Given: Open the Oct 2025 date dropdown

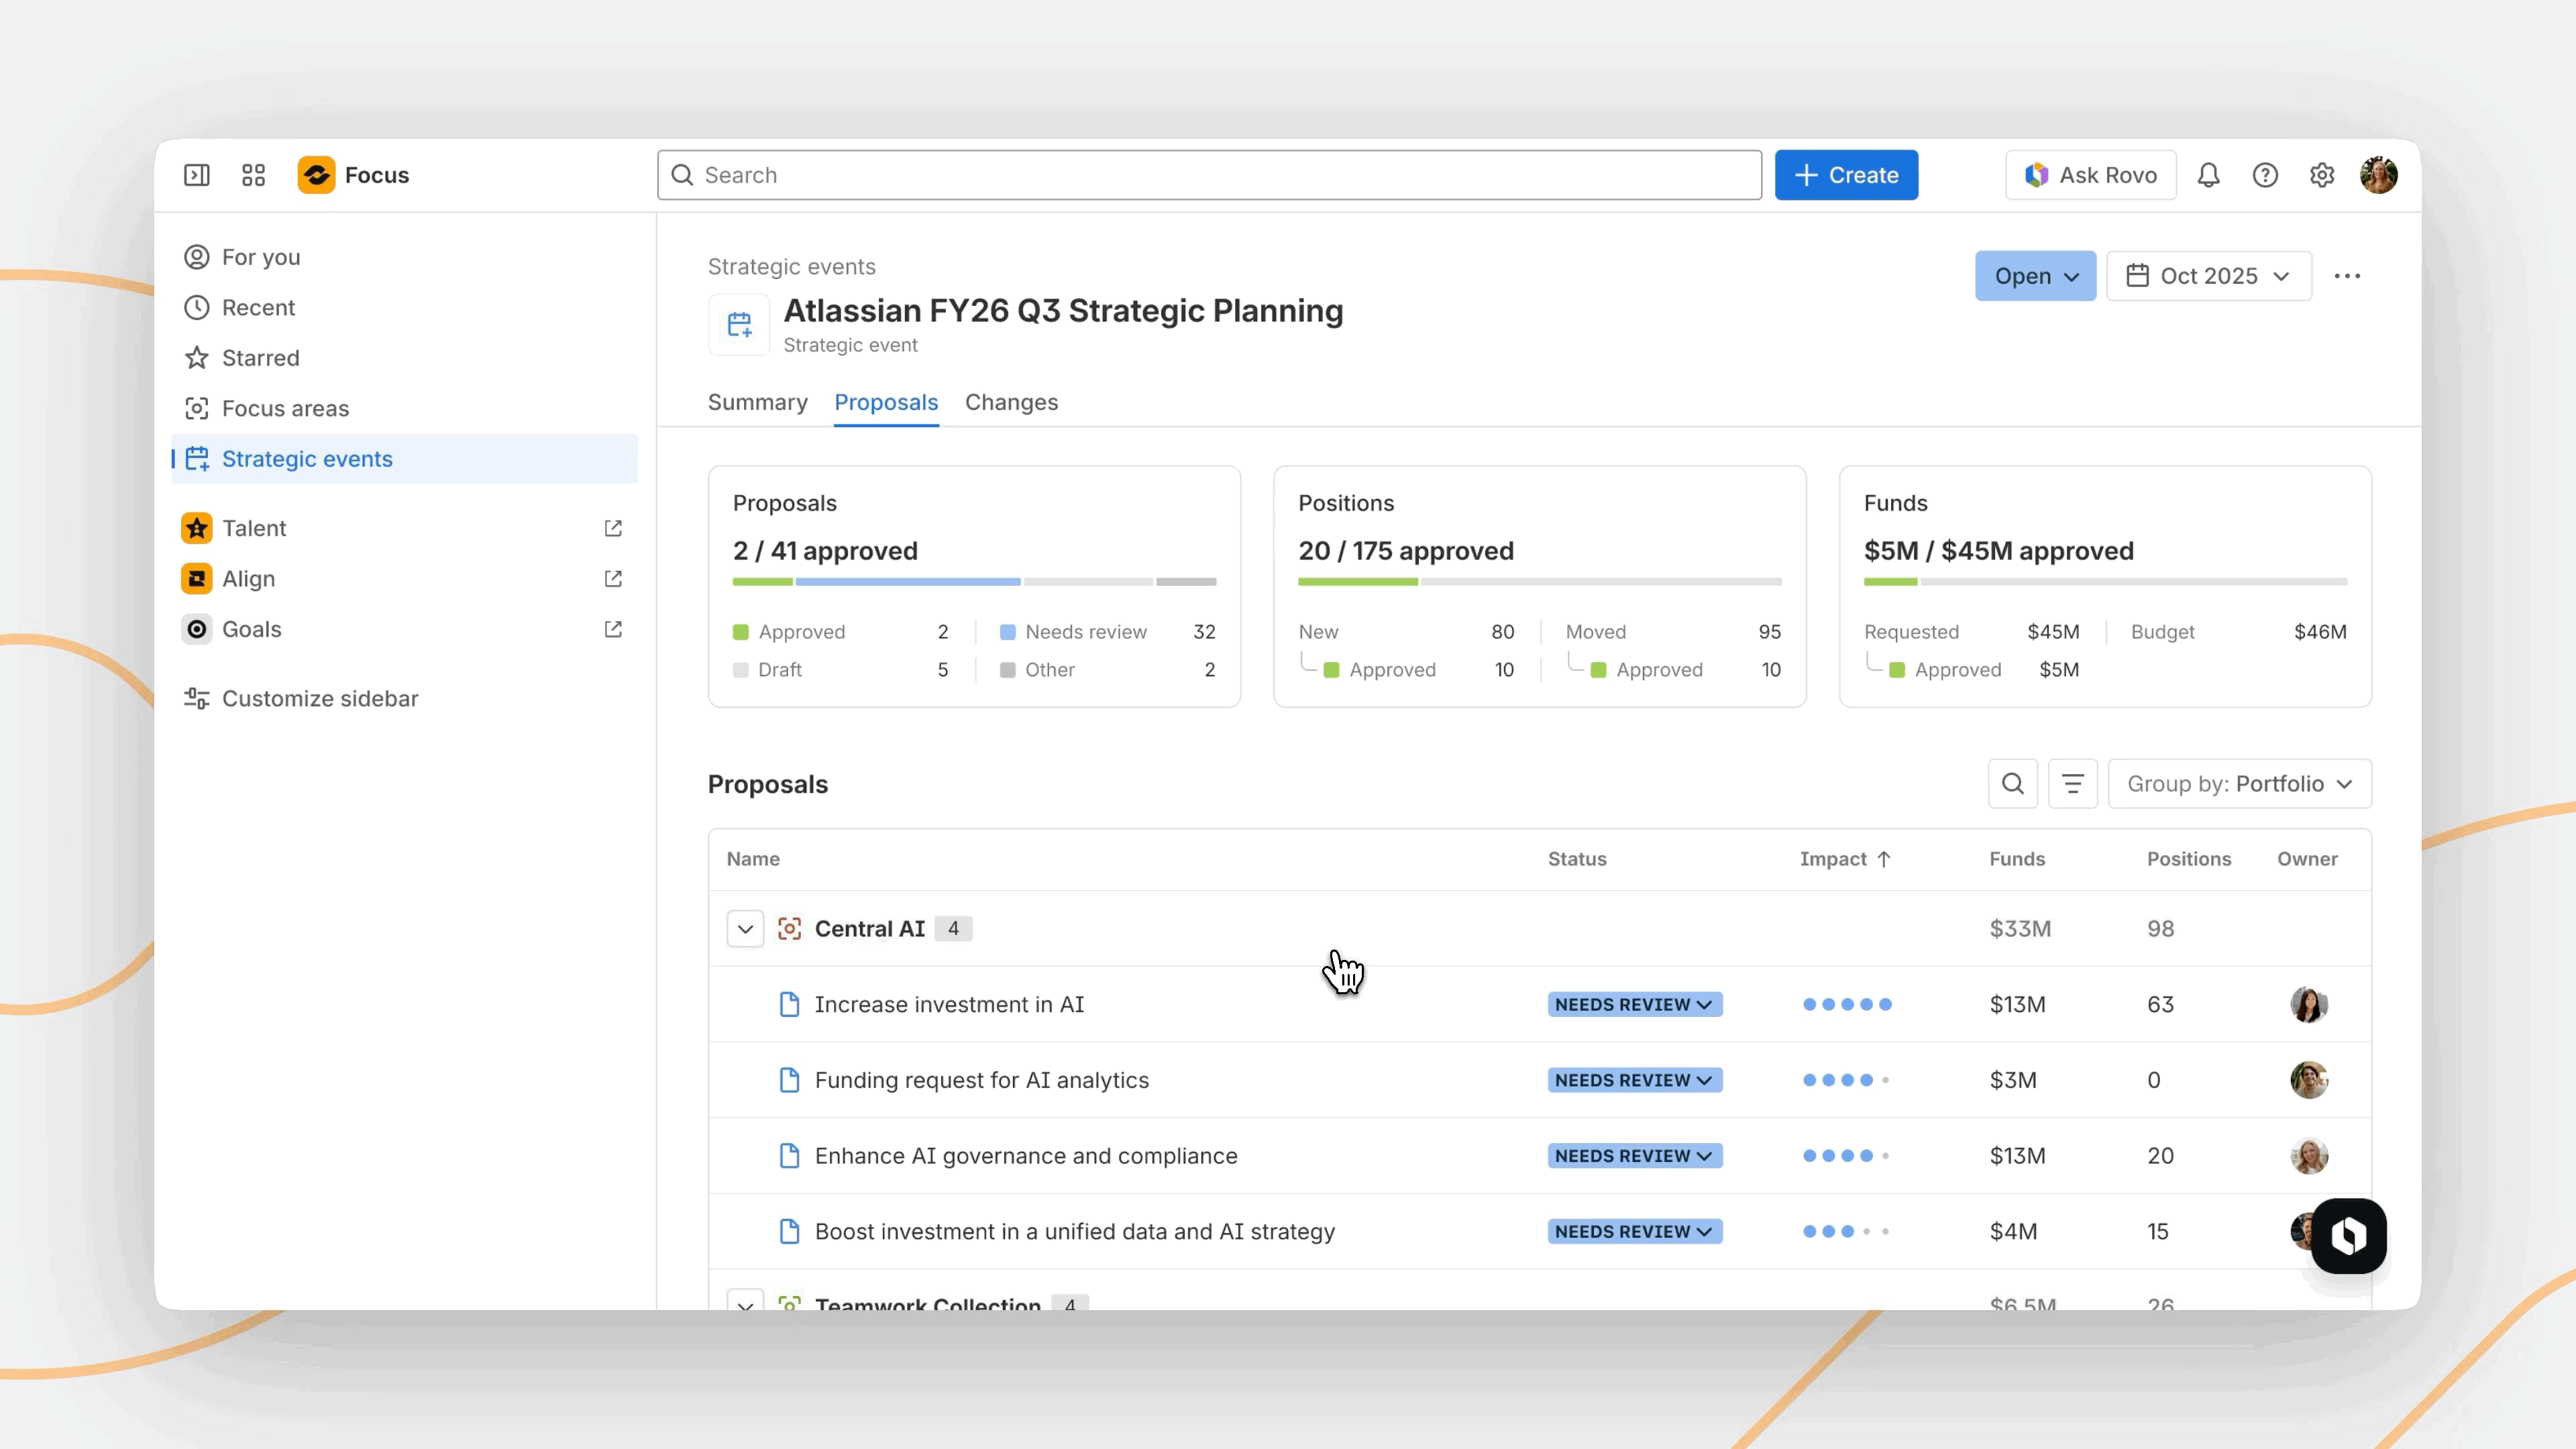Looking at the screenshot, I should point(2208,276).
